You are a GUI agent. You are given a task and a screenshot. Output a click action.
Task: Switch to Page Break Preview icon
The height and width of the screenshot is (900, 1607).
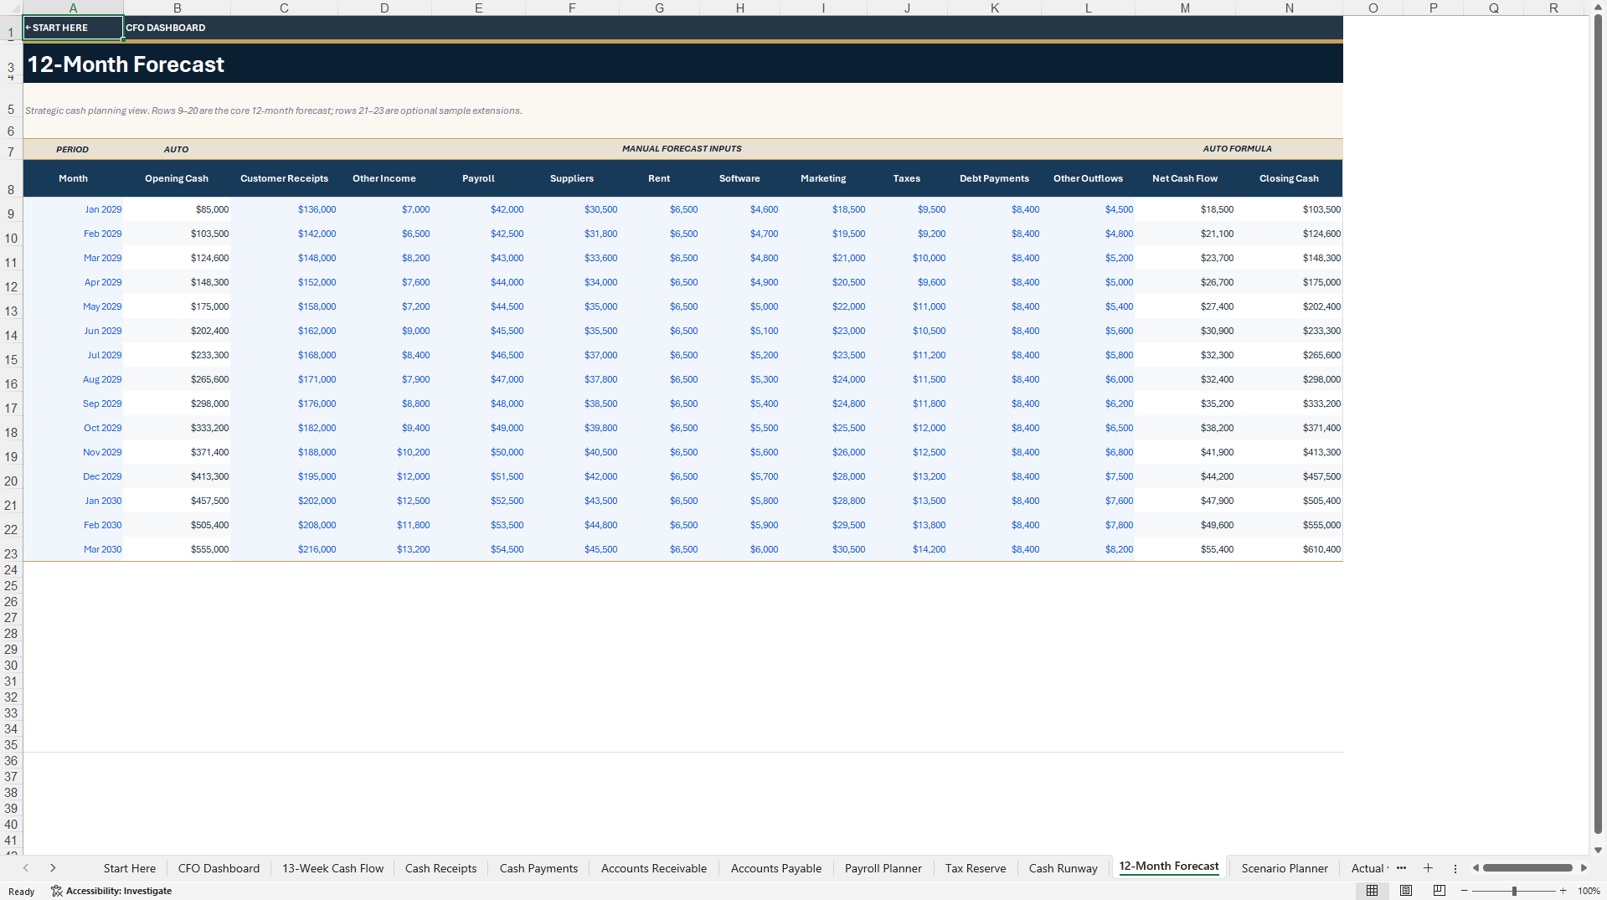pyautogui.click(x=1440, y=891)
